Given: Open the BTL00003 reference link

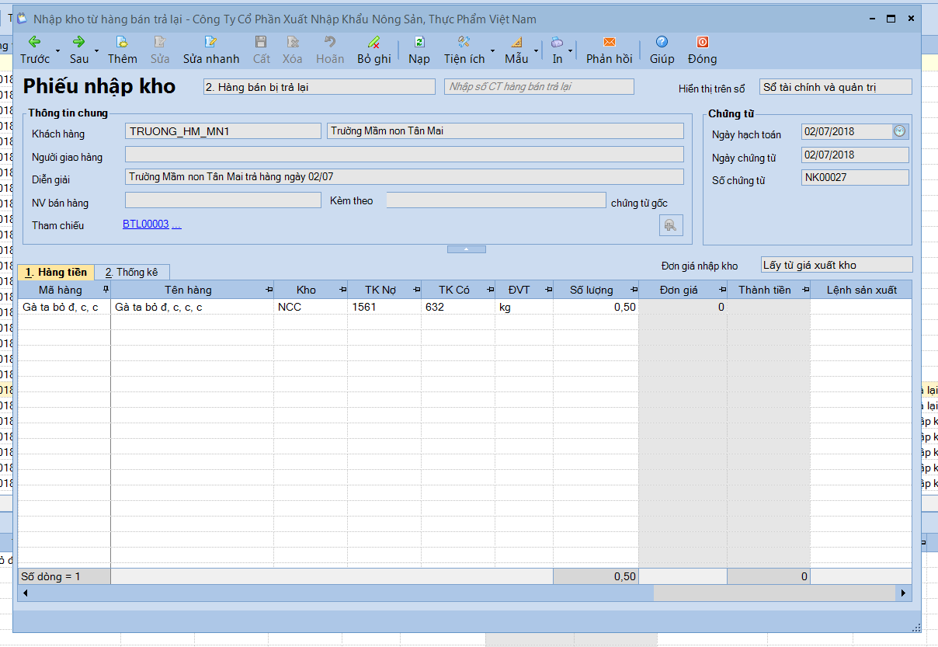Looking at the screenshot, I should 145,224.
